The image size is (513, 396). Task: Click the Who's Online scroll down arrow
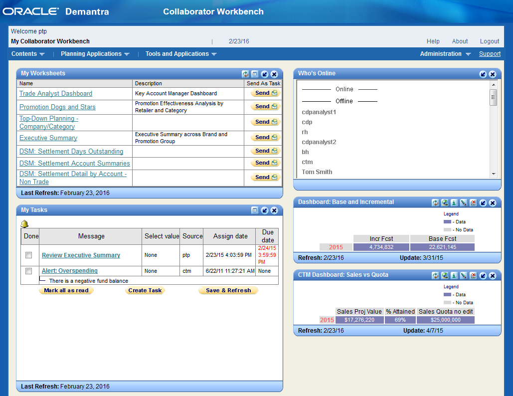click(x=494, y=174)
